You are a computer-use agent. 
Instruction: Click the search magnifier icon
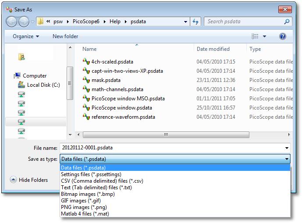(x=287, y=21)
